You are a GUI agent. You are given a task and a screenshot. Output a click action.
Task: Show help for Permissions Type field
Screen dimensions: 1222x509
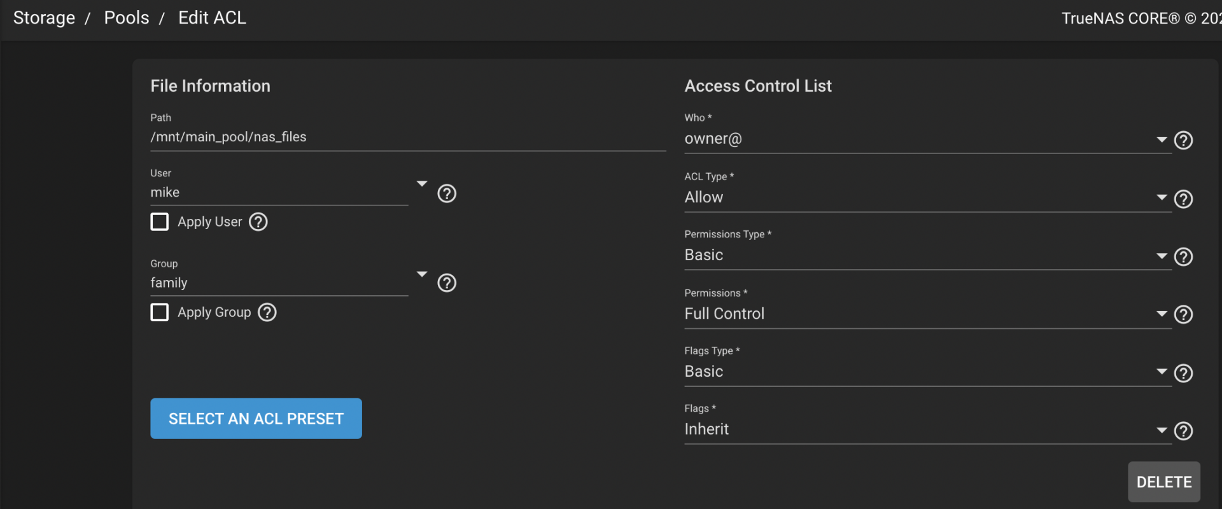pos(1183,256)
